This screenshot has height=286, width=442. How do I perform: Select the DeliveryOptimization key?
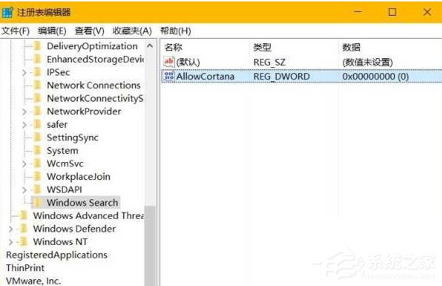pyautogui.click(x=92, y=46)
